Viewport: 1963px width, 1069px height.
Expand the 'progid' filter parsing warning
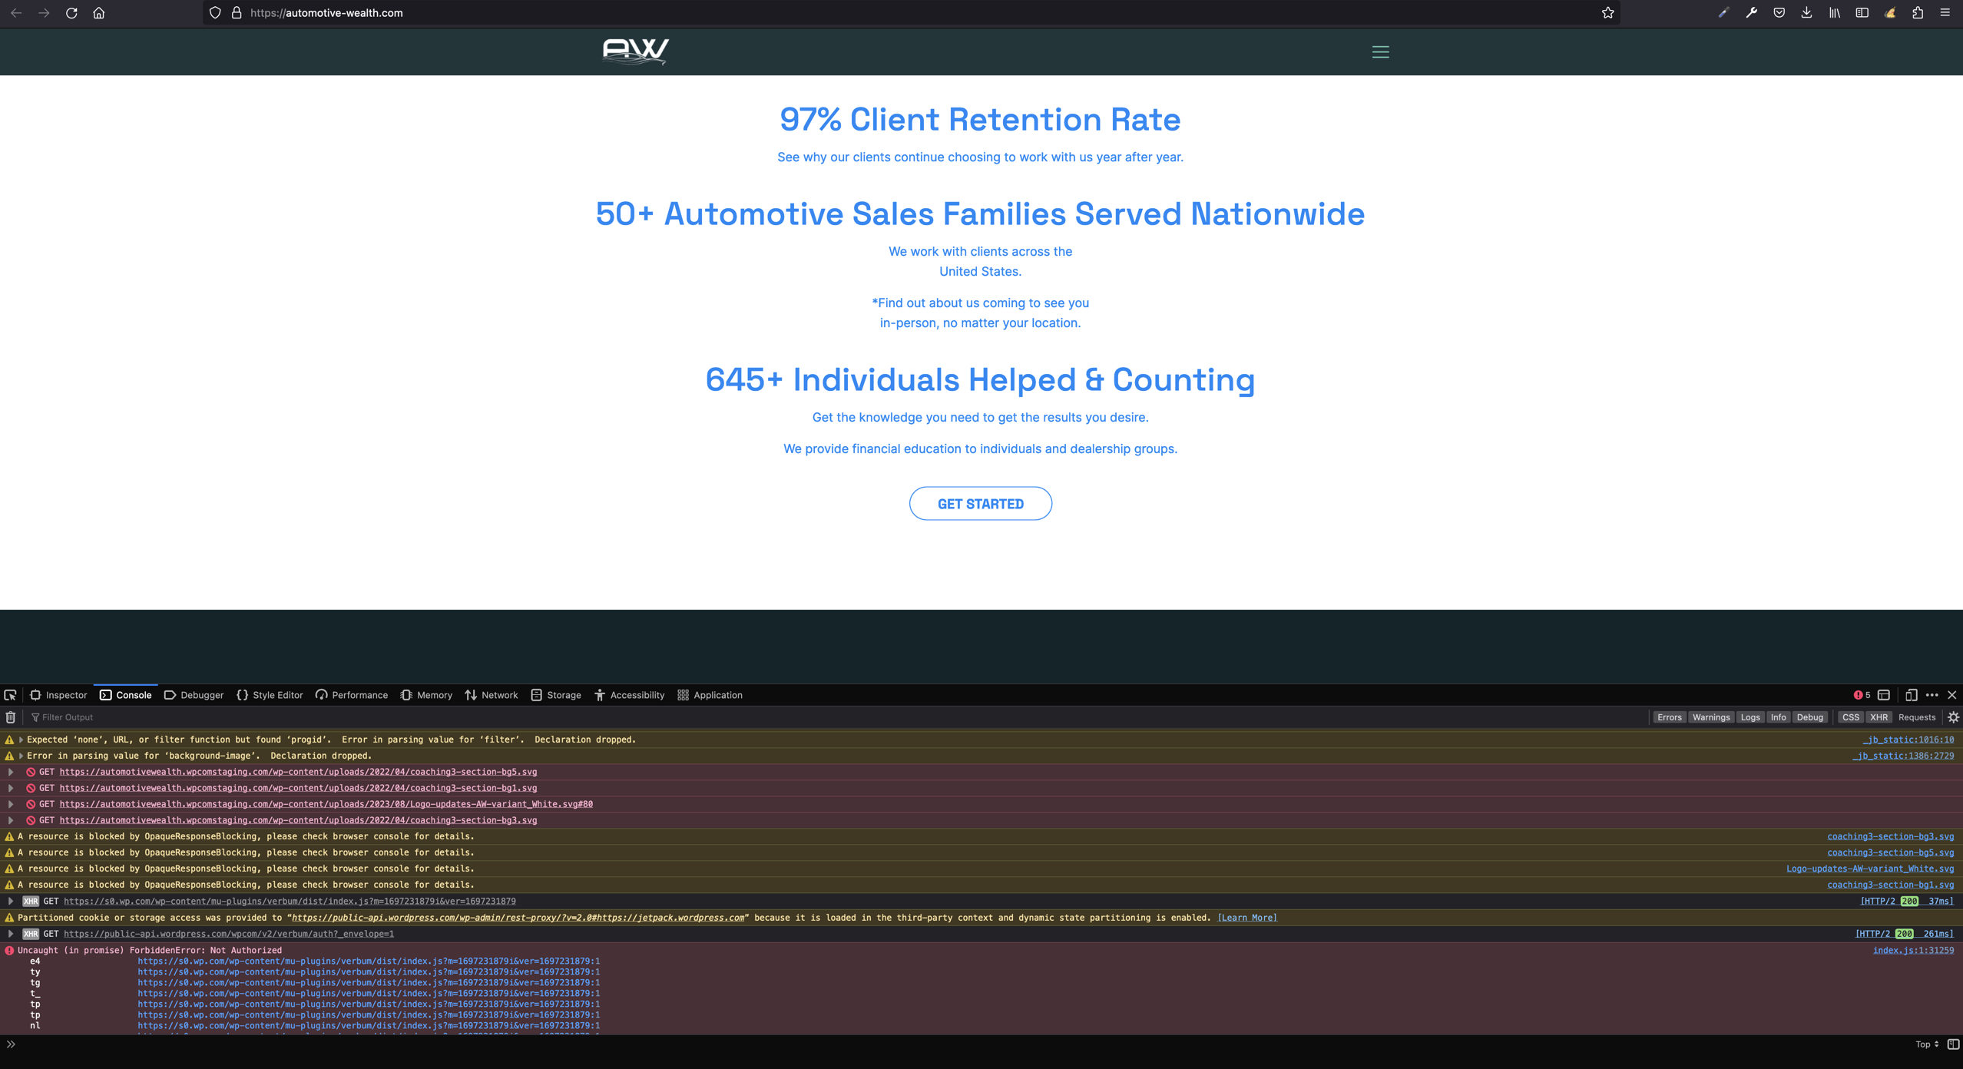pyautogui.click(x=21, y=740)
